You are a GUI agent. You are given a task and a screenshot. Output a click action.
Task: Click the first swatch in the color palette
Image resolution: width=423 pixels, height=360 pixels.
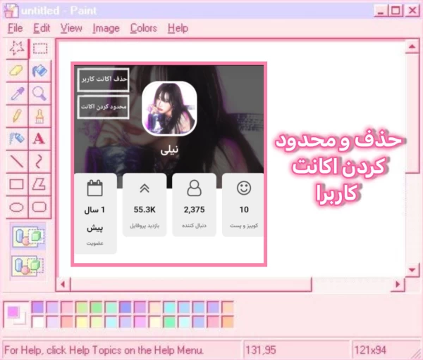[37, 307]
